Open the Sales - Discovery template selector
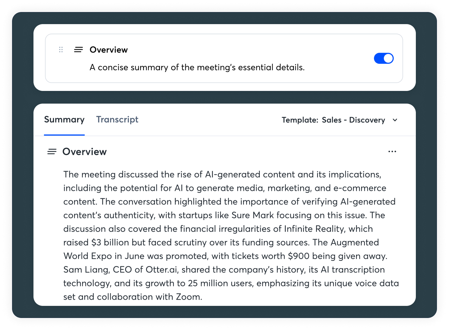The image size is (449, 330). pos(353,120)
